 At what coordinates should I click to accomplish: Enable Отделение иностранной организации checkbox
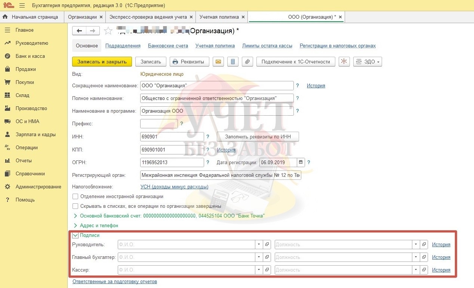point(76,196)
